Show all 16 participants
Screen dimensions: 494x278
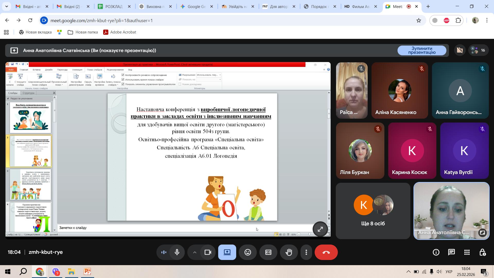tap(478, 50)
